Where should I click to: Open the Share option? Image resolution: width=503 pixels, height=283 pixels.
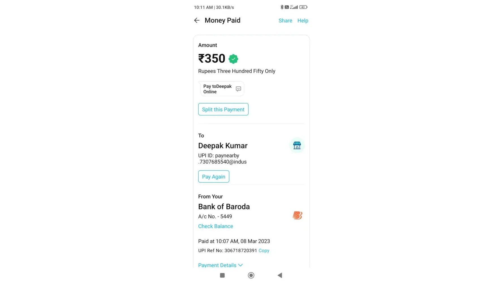click(285, 21)
